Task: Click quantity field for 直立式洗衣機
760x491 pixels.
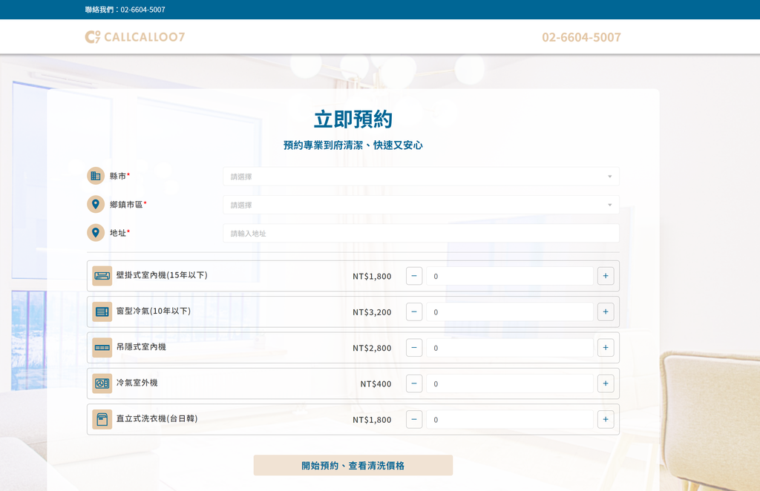Action: (x=509, y=419)
